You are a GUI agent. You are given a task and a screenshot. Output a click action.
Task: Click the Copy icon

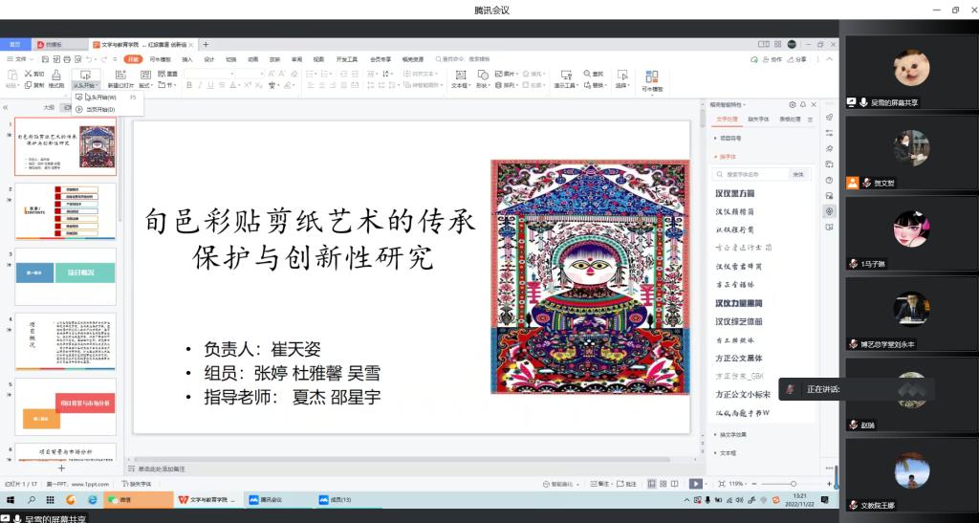coord(29,85)
